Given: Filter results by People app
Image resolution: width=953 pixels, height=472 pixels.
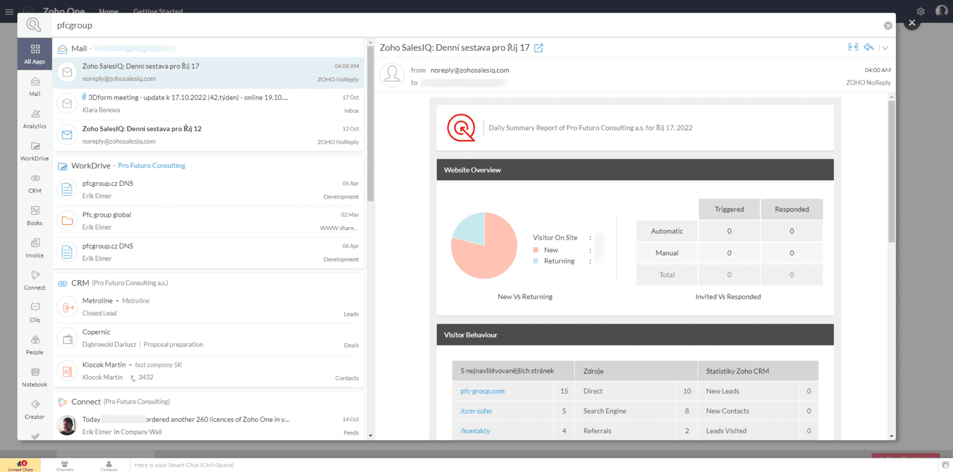Looking at the screenshot, I should [x=35, y=344].
